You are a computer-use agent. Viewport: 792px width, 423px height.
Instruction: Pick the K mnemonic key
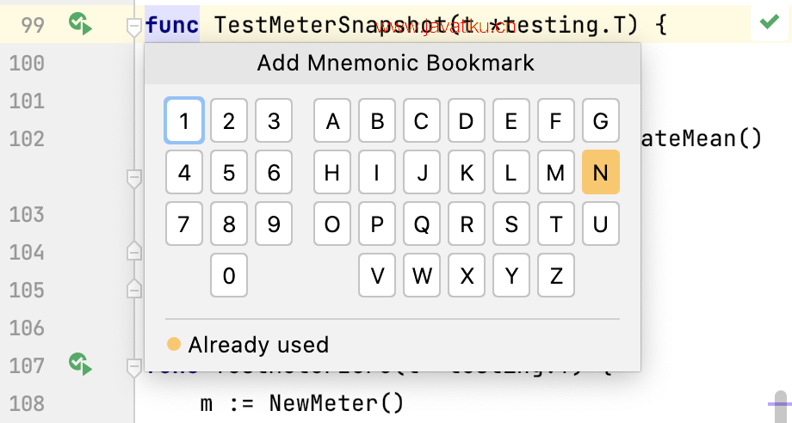[467, 172]
